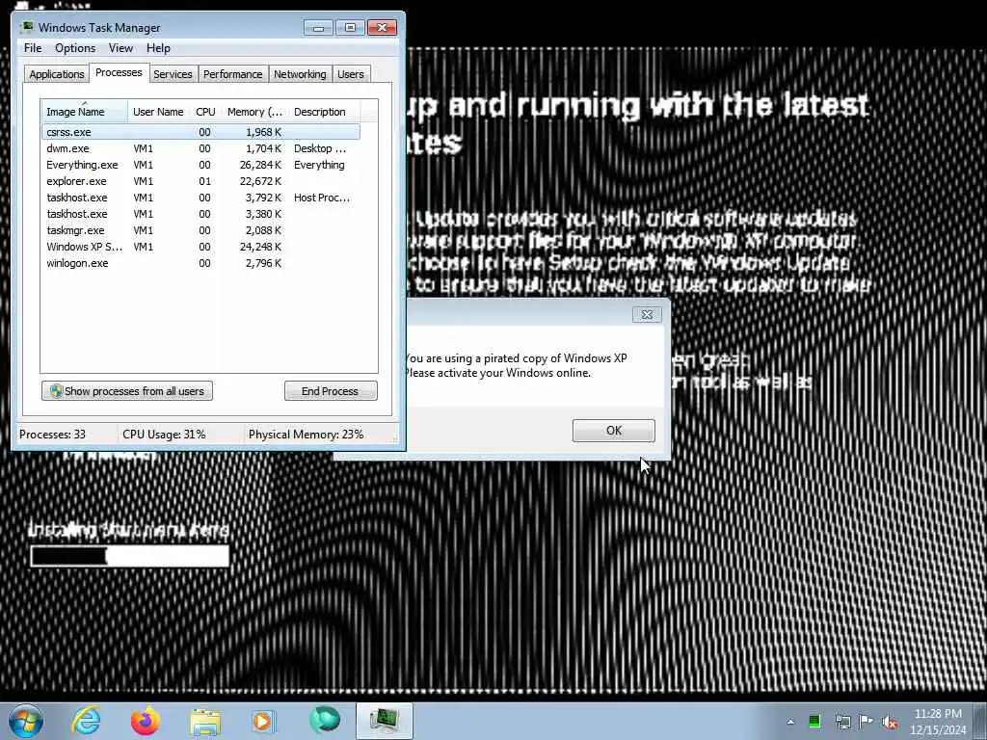Open the Help menu
This screenshot has width=987, height=740.
(x=158, y=48)
